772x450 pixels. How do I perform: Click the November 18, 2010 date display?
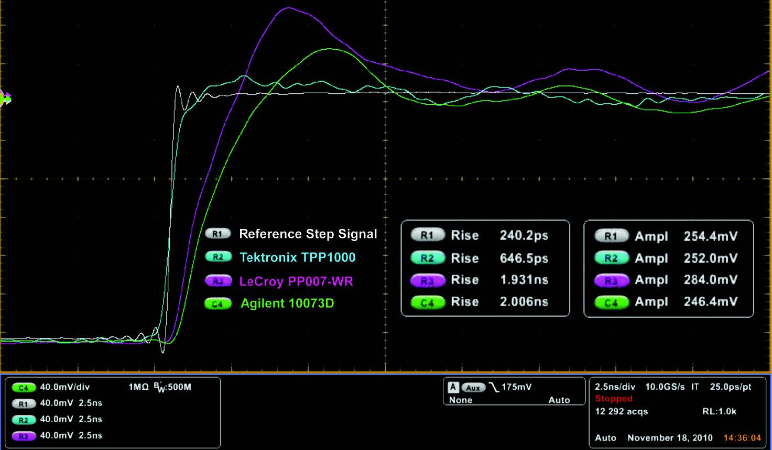pos(669,437)
